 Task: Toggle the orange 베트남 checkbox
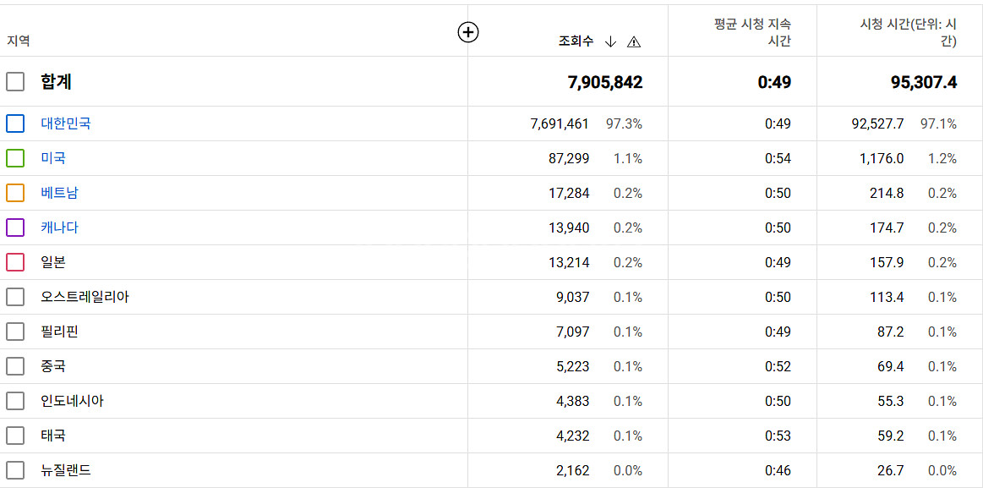[x=15, y=193]
